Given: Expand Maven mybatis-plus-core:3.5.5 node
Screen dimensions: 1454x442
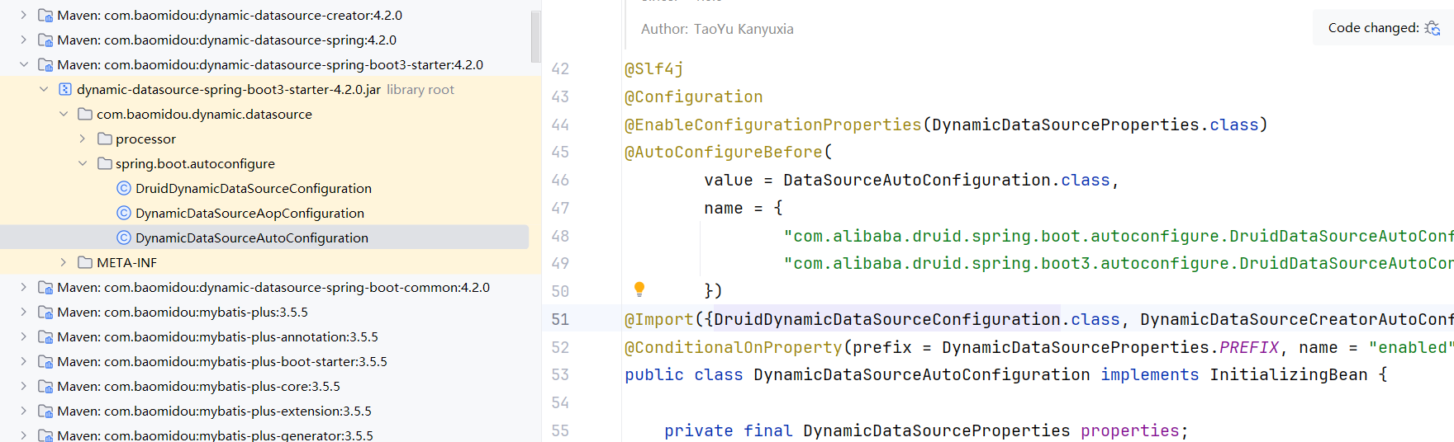Looking at the screenshot, I should pyautogui.click(x=23, y=386).
